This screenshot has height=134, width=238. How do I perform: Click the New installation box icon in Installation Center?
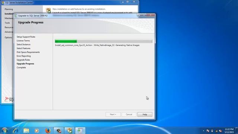[48, 10]
